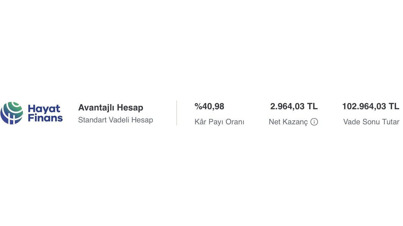Click the Kâr Payı Oranı label
403x226 pixels.
(x=219, y=122)
